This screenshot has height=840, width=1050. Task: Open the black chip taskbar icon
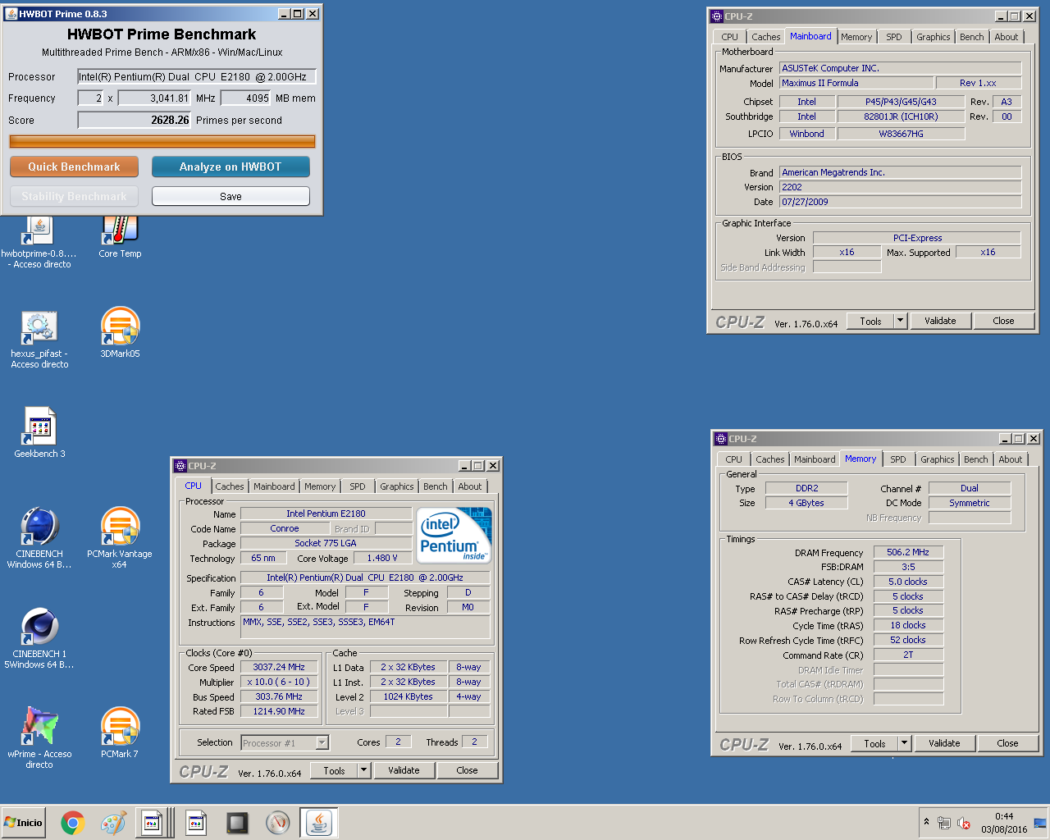pyautogui.click(x=237, y=823)
